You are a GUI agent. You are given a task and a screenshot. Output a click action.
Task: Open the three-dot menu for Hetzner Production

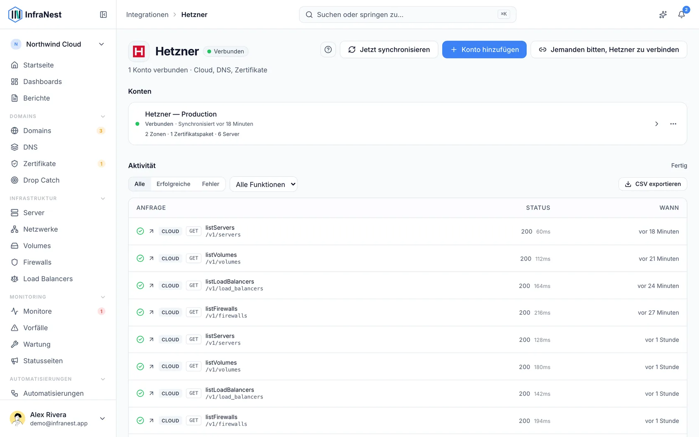pos(673,124)
